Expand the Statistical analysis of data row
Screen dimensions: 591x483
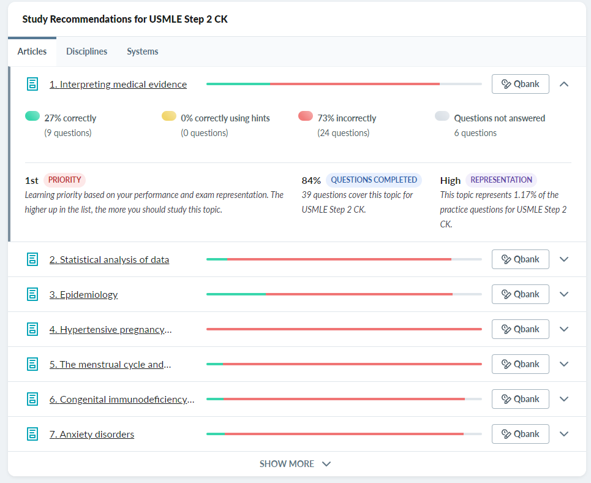[x=564, y=259]
